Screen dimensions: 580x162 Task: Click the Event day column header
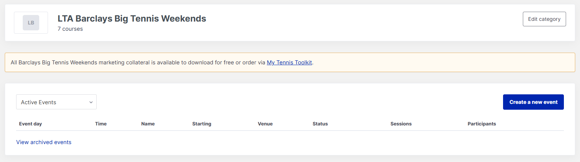pos(30,124)
